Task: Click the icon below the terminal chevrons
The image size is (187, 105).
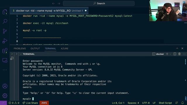Action: (x=12, y=58)
